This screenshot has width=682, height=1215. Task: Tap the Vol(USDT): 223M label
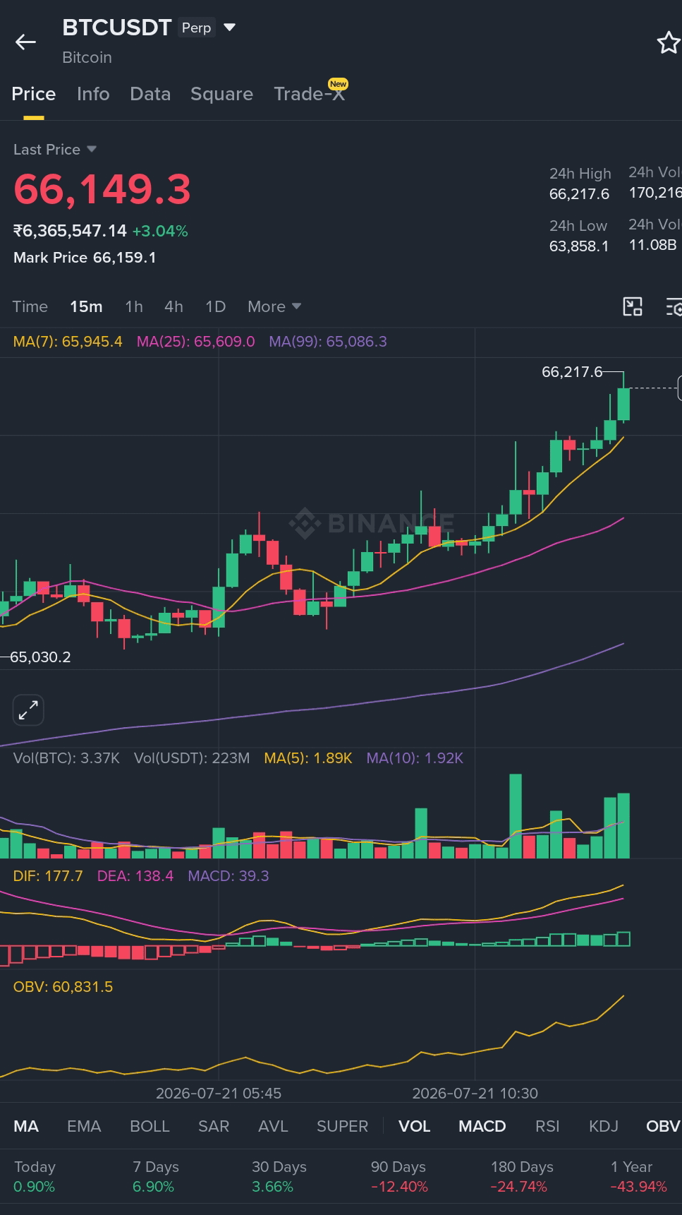pyautogui.click(x=192, y=758)
